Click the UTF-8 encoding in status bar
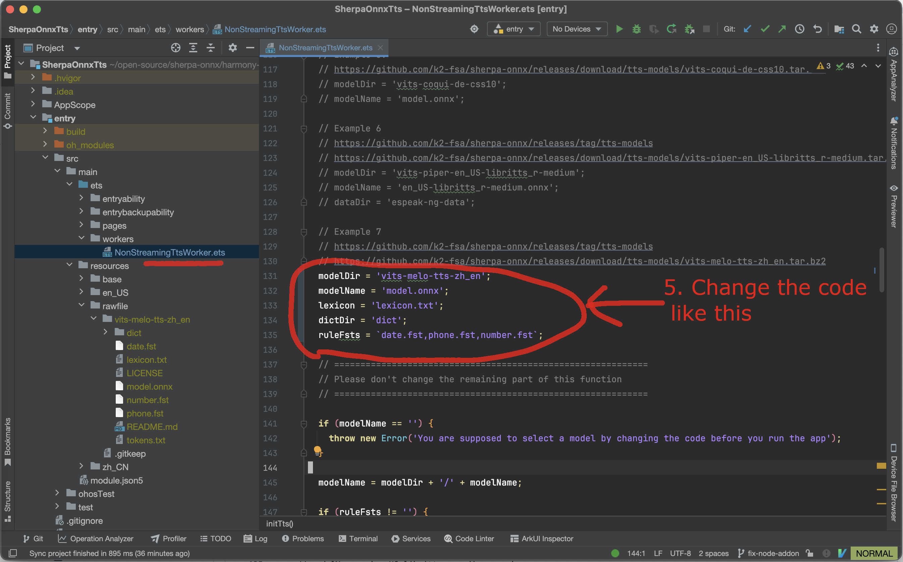The height and width of the screenshot is (562, 903). pos(680,553)
